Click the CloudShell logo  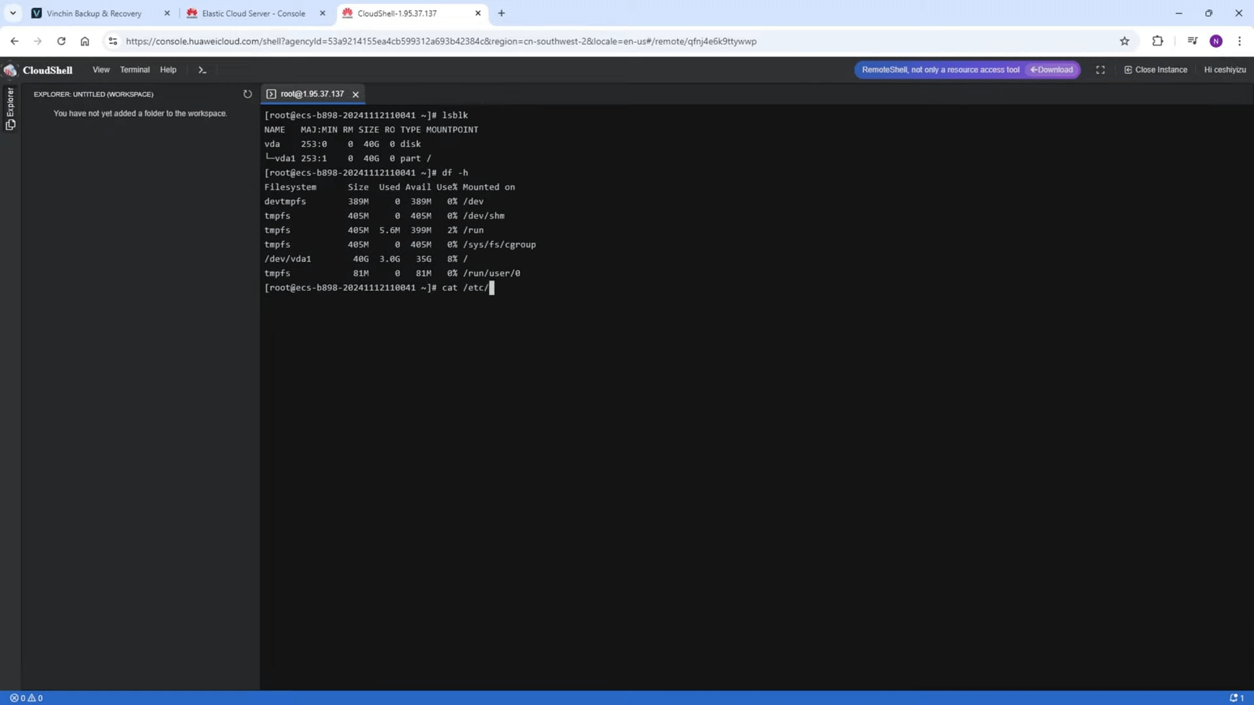38,70
